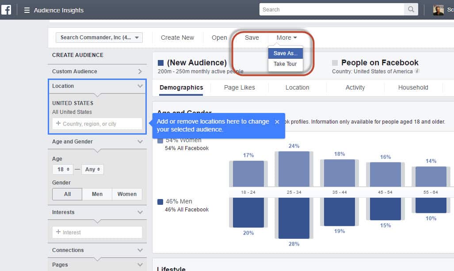Click the People on Facebook grey swatch
The image size is (454, 271).
pyautogui.click(x=335, y=63)
